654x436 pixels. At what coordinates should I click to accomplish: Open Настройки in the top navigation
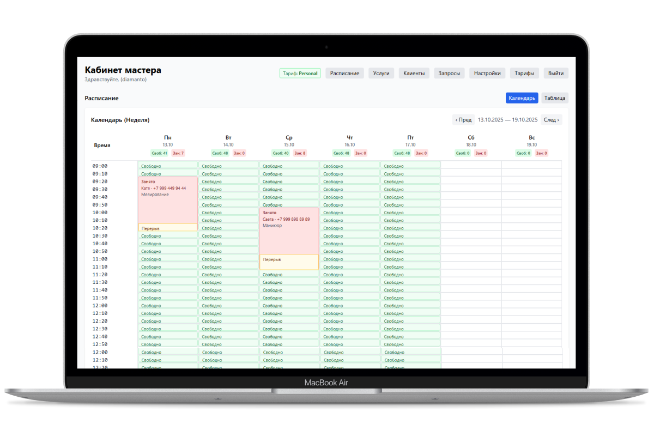(487, 73)
